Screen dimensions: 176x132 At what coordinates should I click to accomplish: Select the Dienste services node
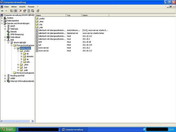13,32
